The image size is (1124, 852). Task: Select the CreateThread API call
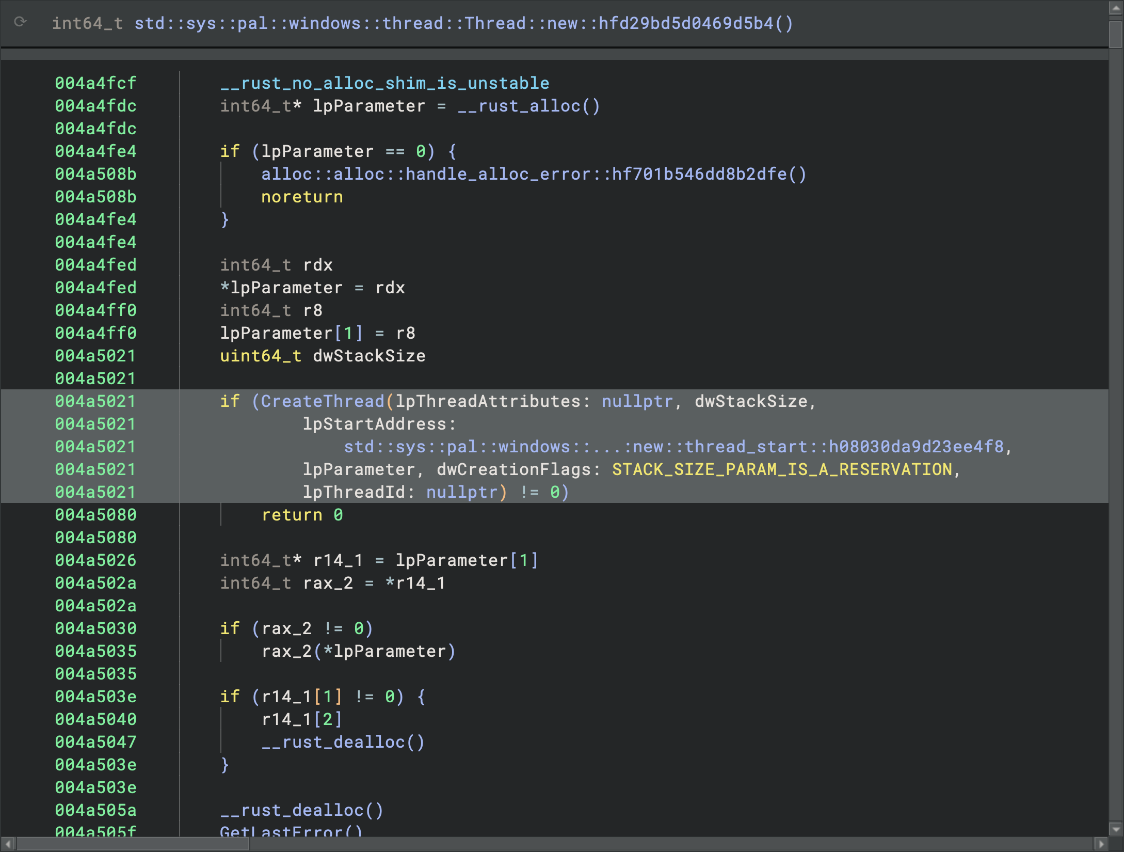tap(323, 401)
